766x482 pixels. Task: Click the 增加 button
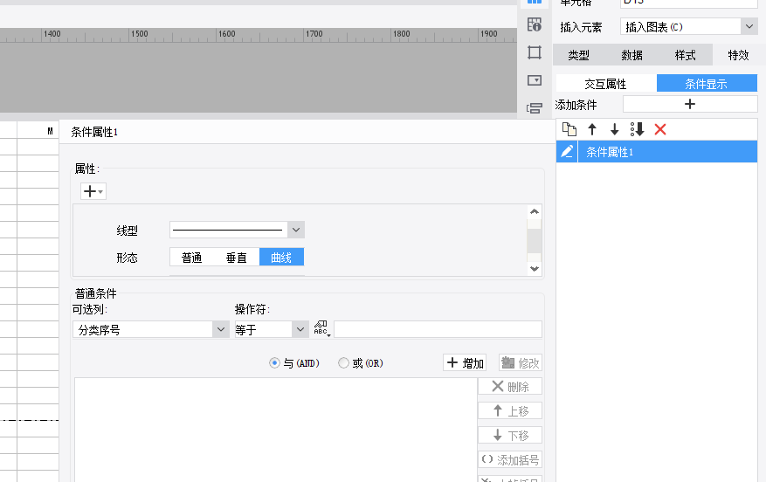coord(465,363)
